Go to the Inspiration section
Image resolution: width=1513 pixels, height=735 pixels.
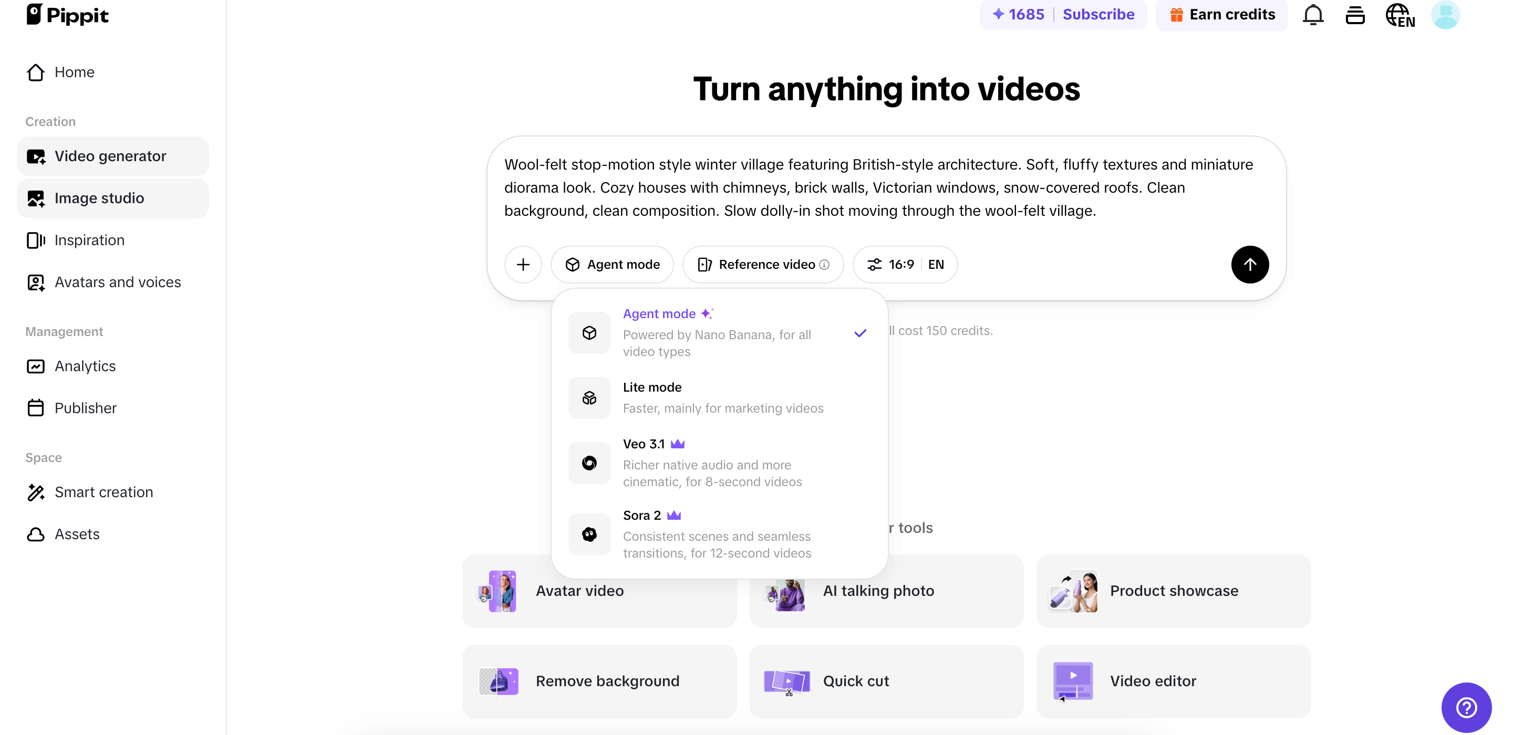89,239
